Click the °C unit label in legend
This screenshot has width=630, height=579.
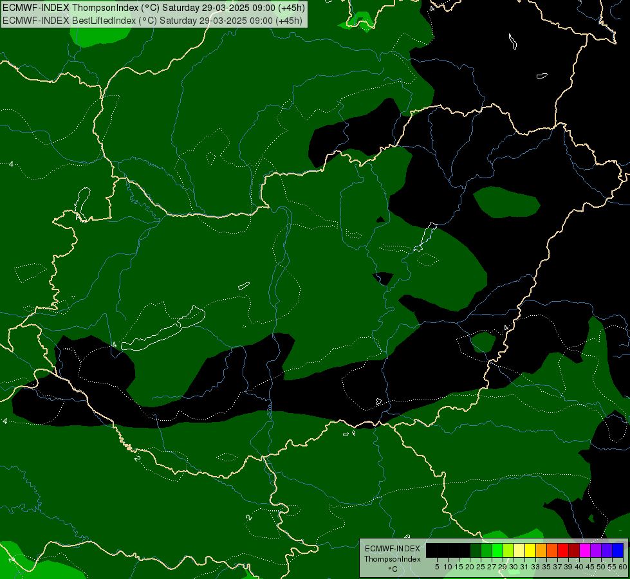point(393,569)
